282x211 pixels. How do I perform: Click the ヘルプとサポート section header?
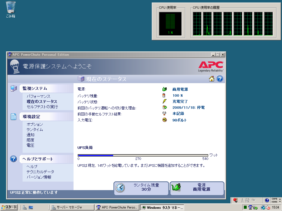coord(46,159)
